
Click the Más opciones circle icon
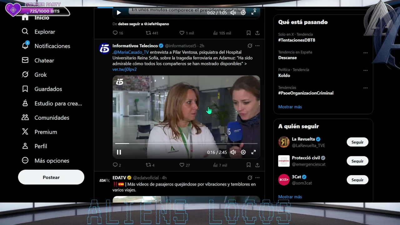(25, 160)
